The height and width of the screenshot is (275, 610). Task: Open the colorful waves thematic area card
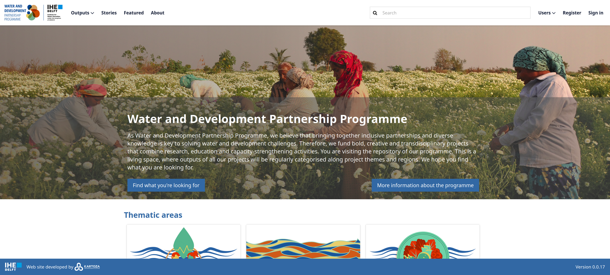pyautogui.click(x=303, y=242)
